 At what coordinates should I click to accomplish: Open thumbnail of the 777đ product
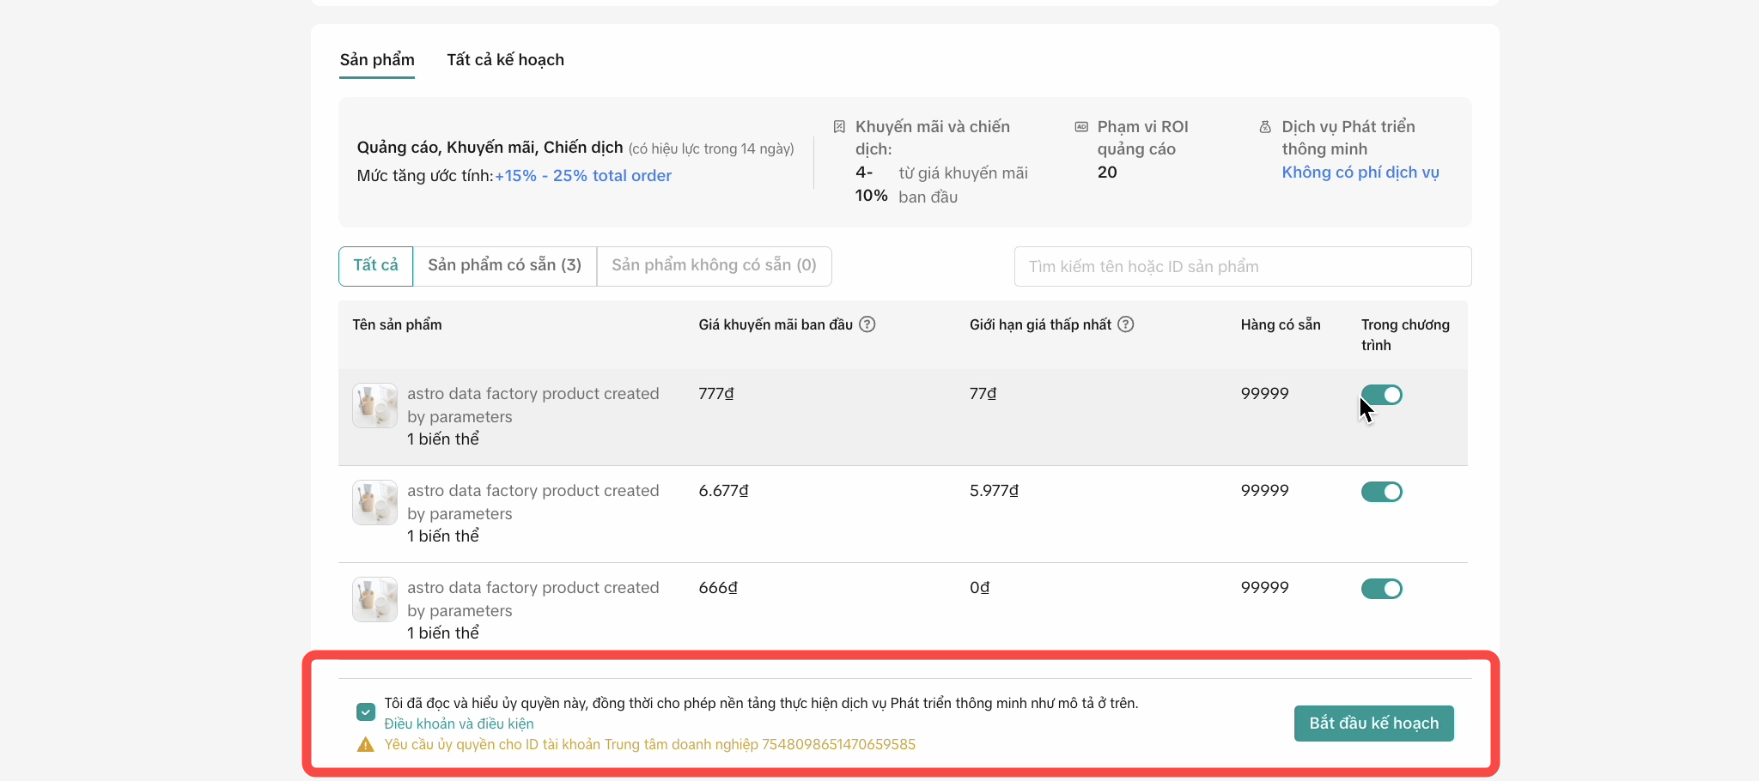374,405
